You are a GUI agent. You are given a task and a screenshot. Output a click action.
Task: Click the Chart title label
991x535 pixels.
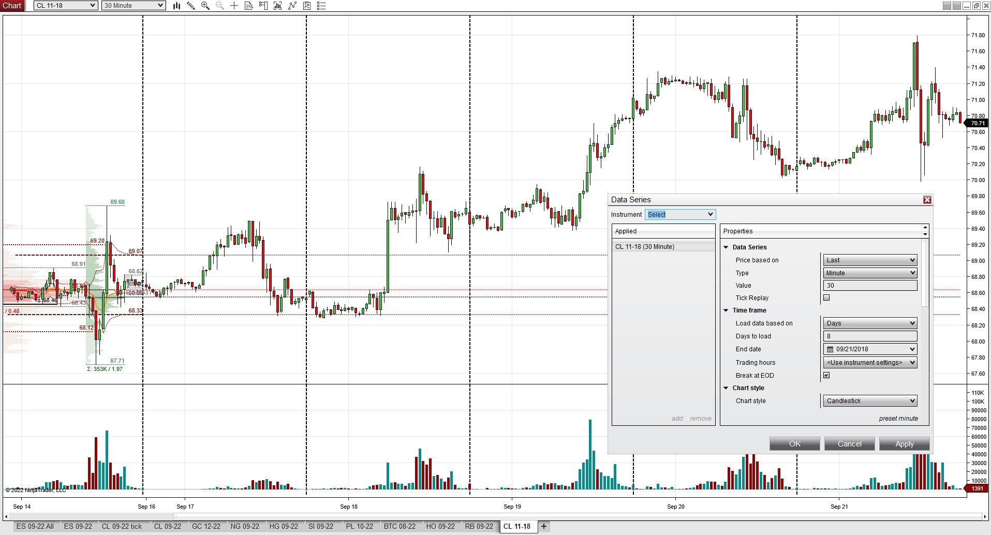click(12, 6)
